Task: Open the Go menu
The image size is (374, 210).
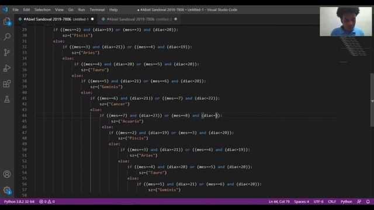Action: pos(71,10)
